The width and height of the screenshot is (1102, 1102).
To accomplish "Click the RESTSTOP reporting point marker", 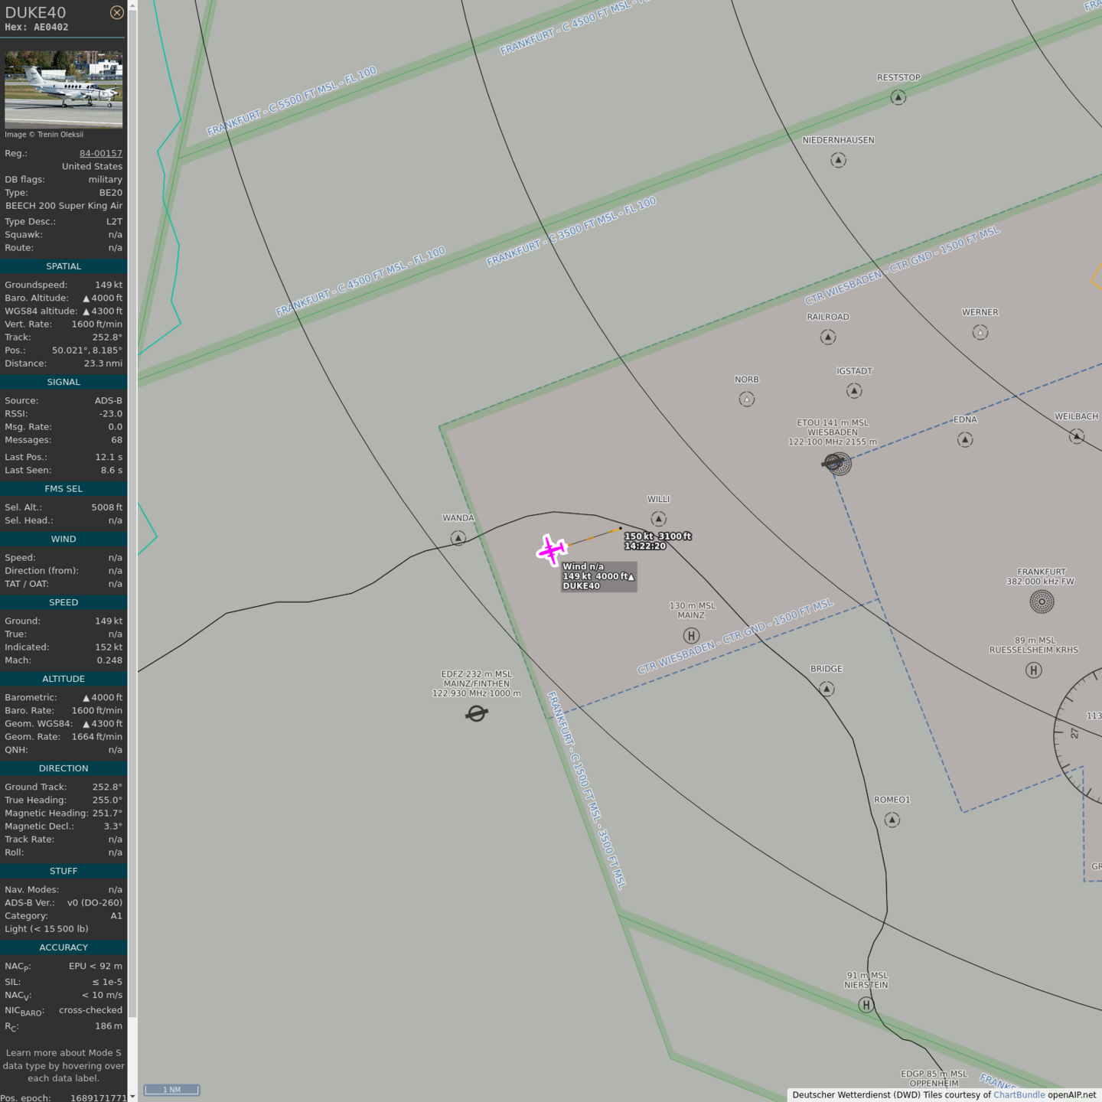I will point(898,97).
